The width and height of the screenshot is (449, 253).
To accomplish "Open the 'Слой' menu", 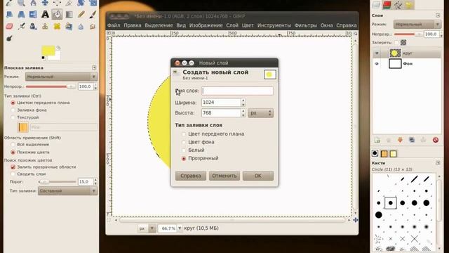I will [232, 25].
